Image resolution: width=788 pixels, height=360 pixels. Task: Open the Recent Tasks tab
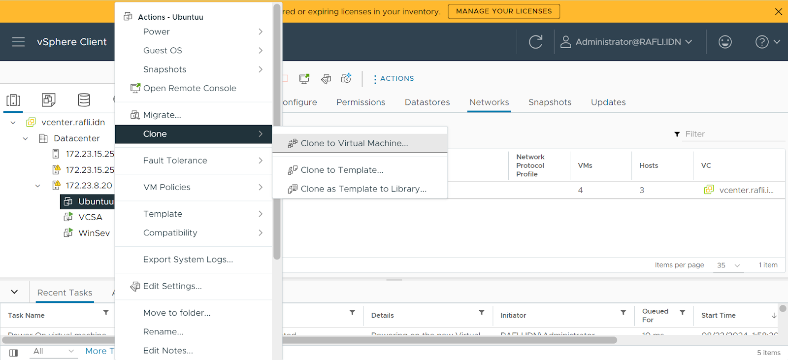coord(65,293)
